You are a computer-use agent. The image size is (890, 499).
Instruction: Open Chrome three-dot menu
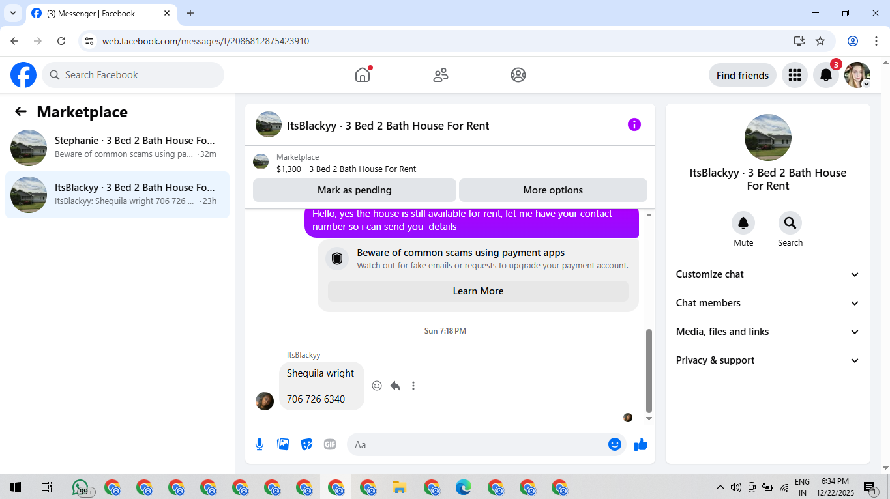tap(876, 41)
